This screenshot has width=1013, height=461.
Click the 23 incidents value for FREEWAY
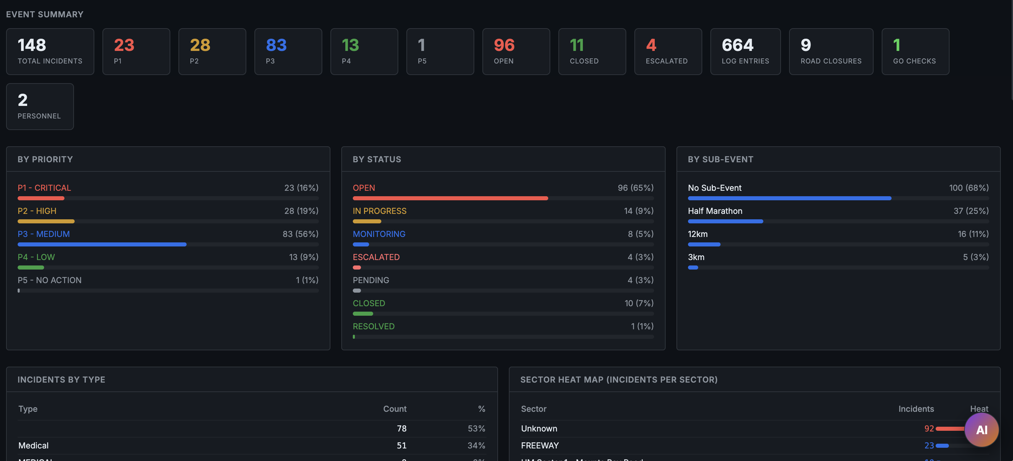(929, 445)
